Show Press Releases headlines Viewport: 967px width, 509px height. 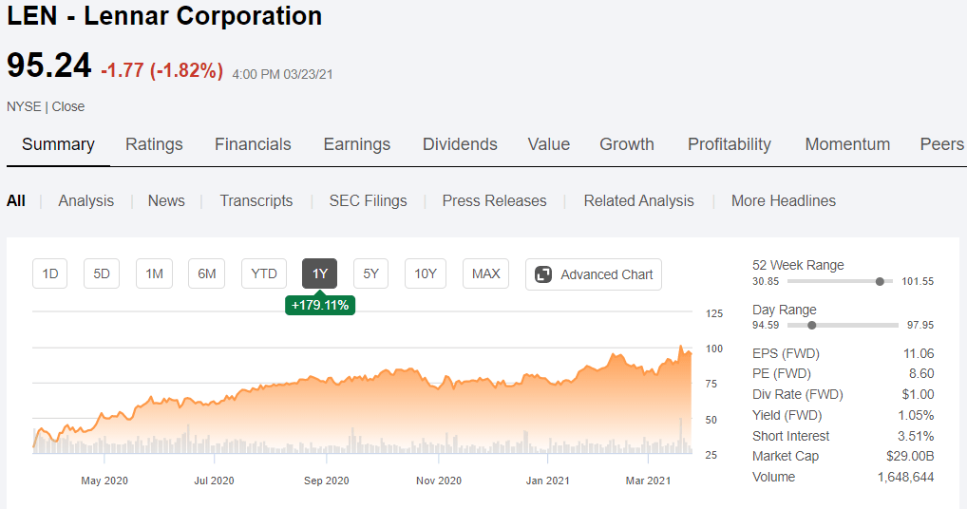click(495, 201)
